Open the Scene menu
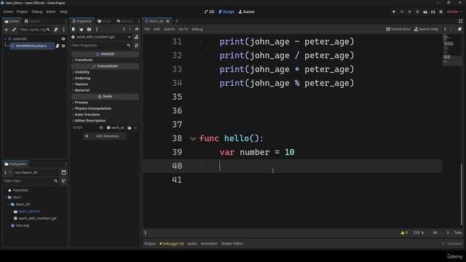The height and width of the screenshot is (262, 466). pos(8,12)
